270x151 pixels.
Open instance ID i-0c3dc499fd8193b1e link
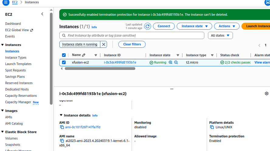pyautogui.click(x=120, y=62)
